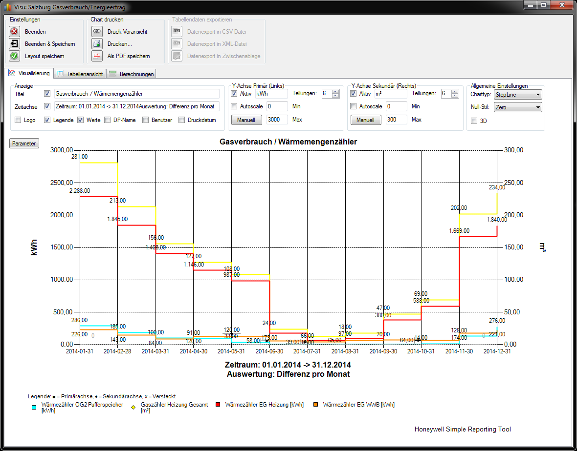Click the app icon in title bar
Image resolution: width=577 pixels, height=451 pixels.
(x=7, y=7)
